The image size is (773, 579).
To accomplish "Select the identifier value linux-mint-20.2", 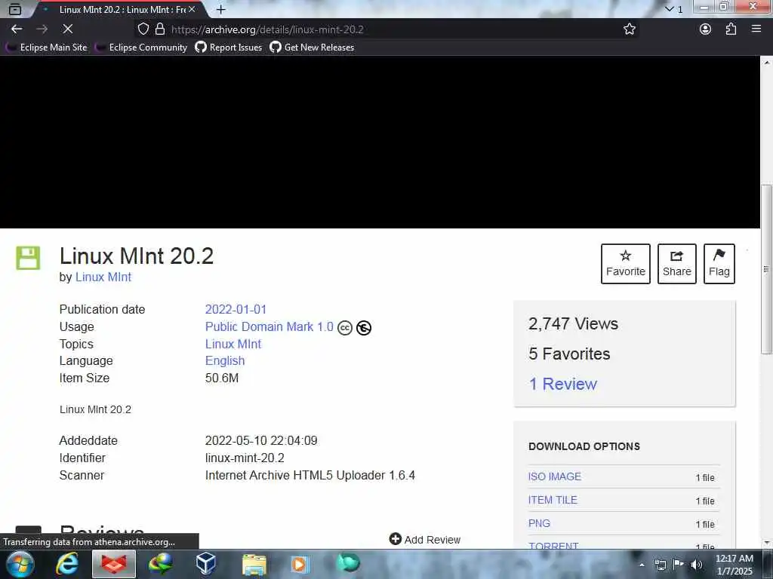I will click(245, 458).
